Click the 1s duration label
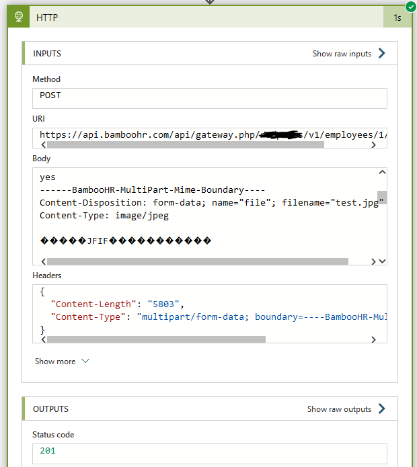417x467 pixels. click(397, 18)
